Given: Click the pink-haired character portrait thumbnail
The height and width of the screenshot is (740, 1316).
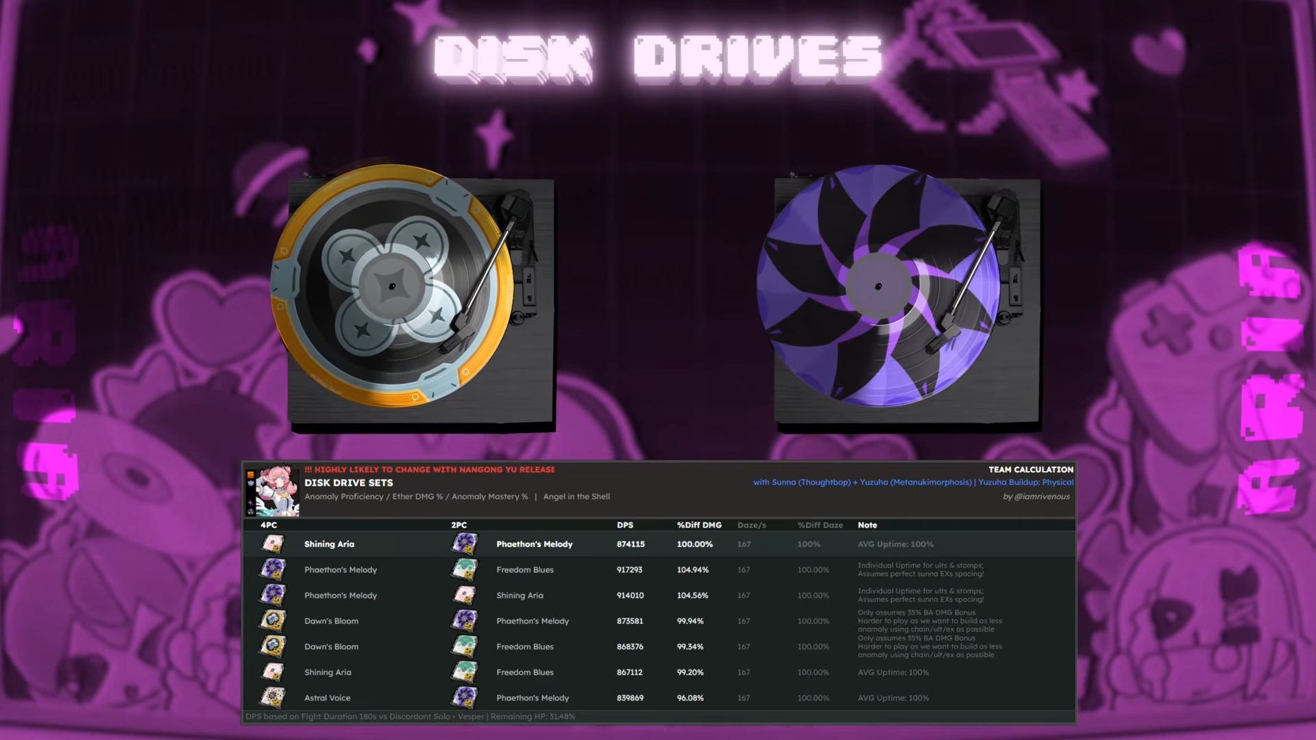Looking at the screenshot, I should (277, 491).
